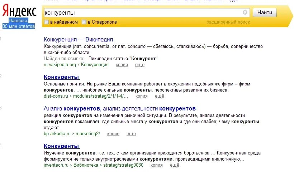Open the Конкуренты result from dist-cons.ru
The height and width of the screenshot is (172, 294).
[x=62, y=77]
